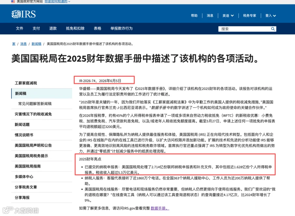295x216 pixels.
Task: Open the 举报欺诈行为 navigation menu
Action: (122, 29)
